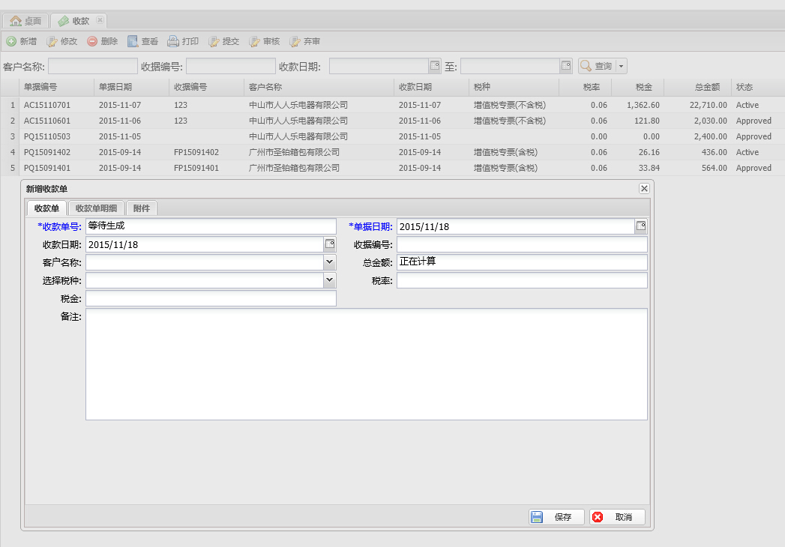Screen dimensions: 785x547
Task: Click the 弃审 (Unapprove) toolbar icon
Action: pyautogui.click(x=295, y=42)
